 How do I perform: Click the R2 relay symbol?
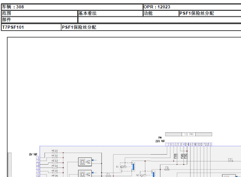(x=148, y=174)
